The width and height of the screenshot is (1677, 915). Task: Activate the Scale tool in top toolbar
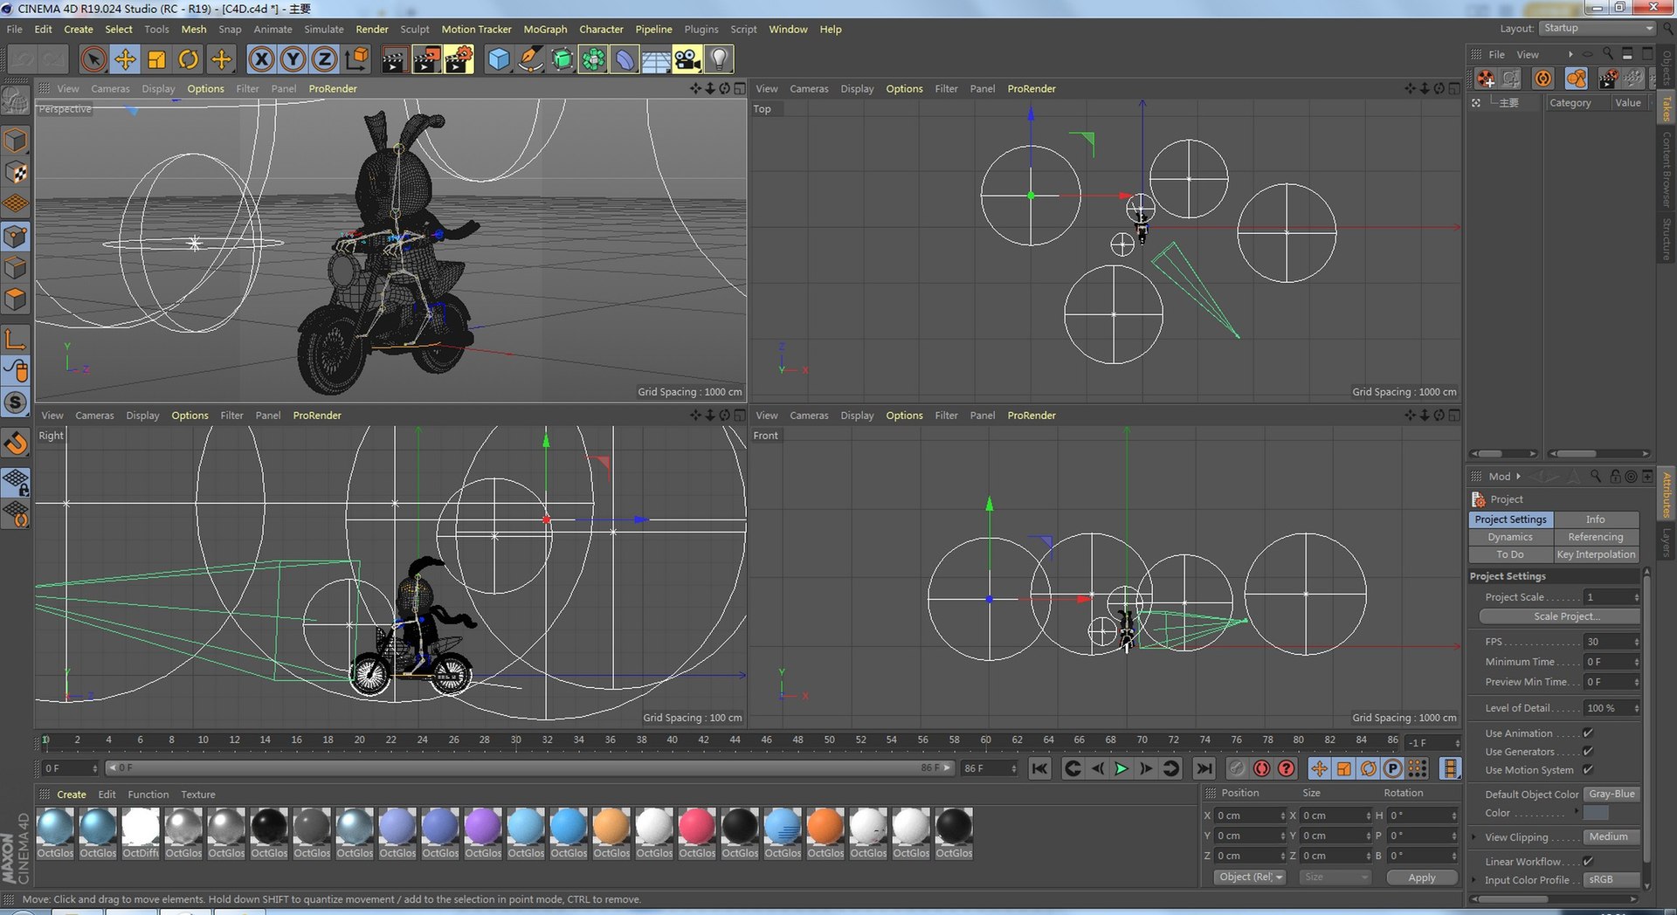tap(157, 59)
